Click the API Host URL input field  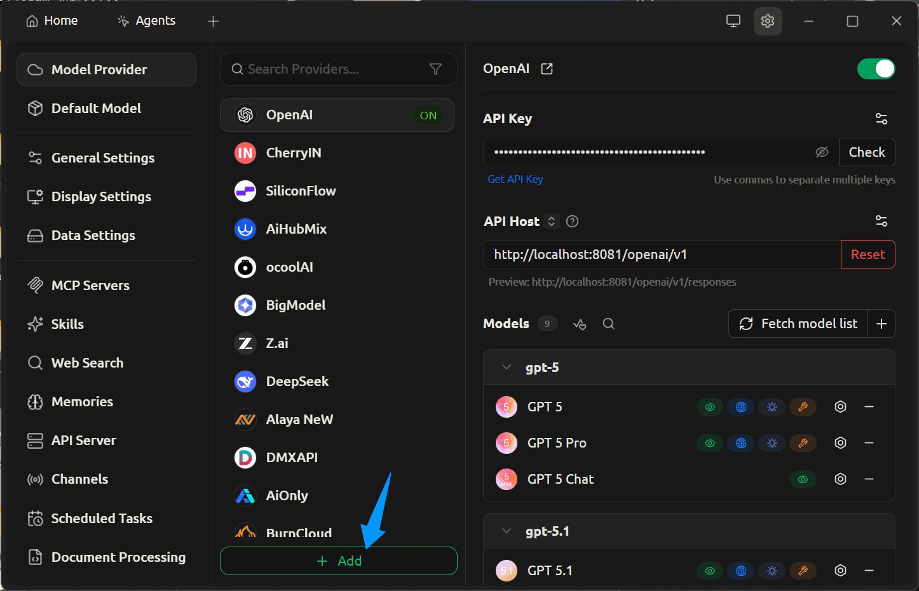pyautogui.click(x=662, y=255)
